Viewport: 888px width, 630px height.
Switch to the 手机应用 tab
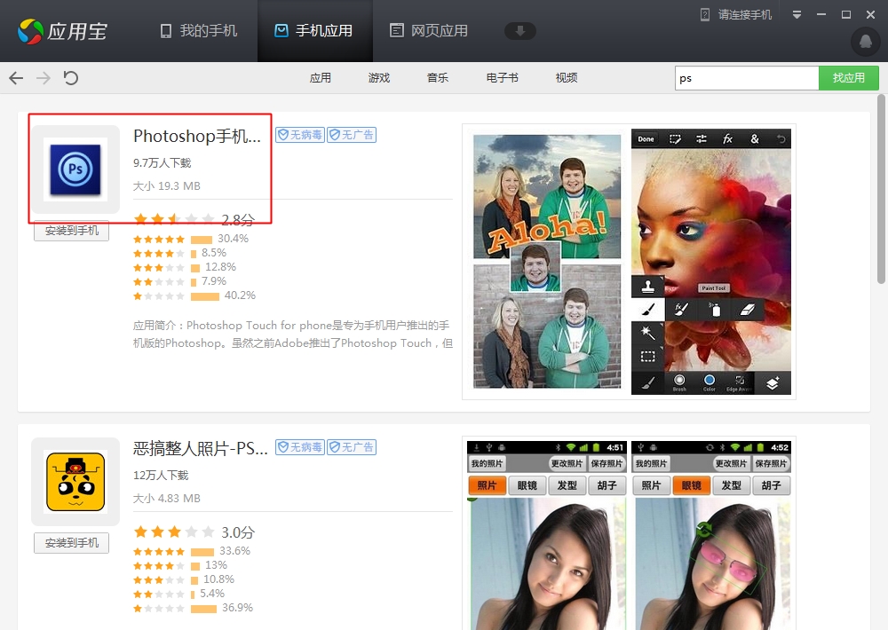tap(314, 30)
